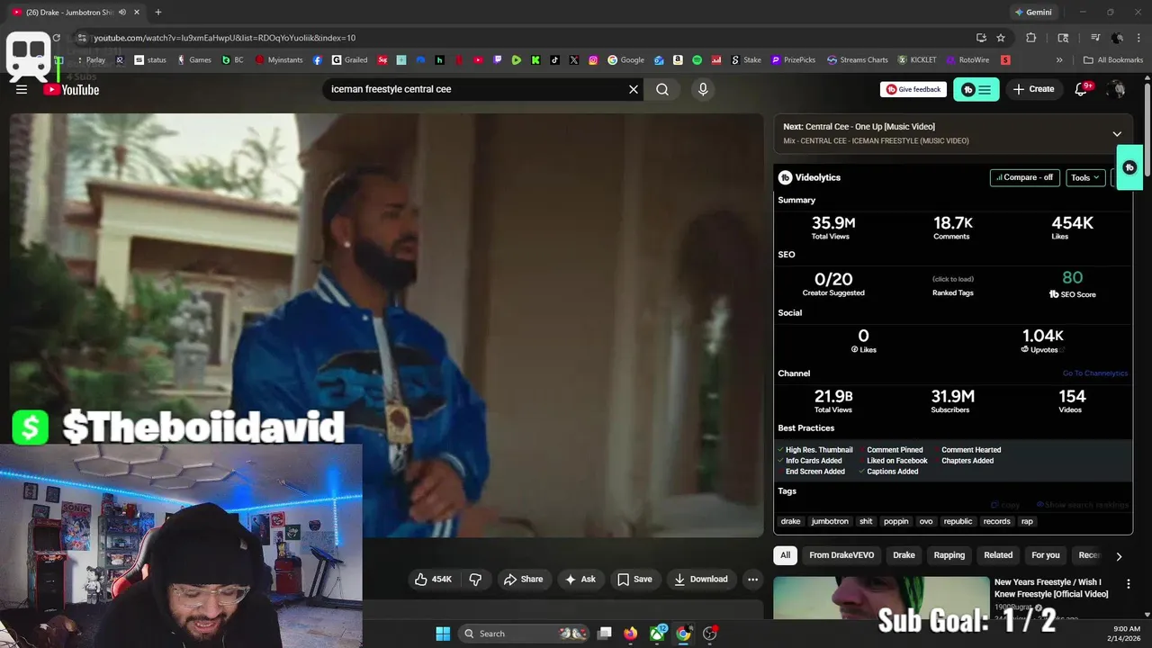Download the video
The height and width of the screenshot is (648, 1152).
click(701, 579)
